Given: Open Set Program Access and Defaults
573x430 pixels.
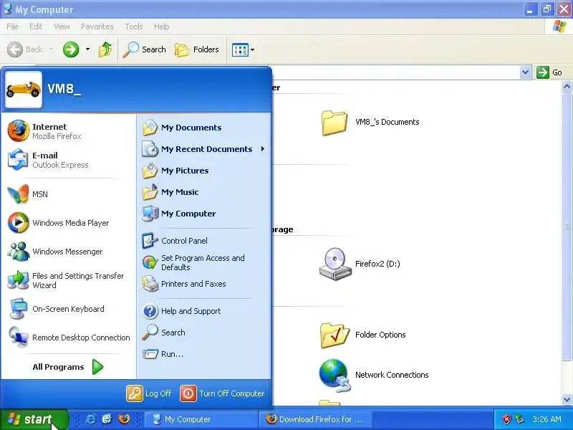Looking at the screenshot, I should 204,262.
